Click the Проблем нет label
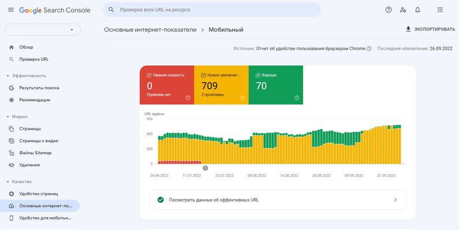This screenshot has height=230, width=459. tap(159, 95)
